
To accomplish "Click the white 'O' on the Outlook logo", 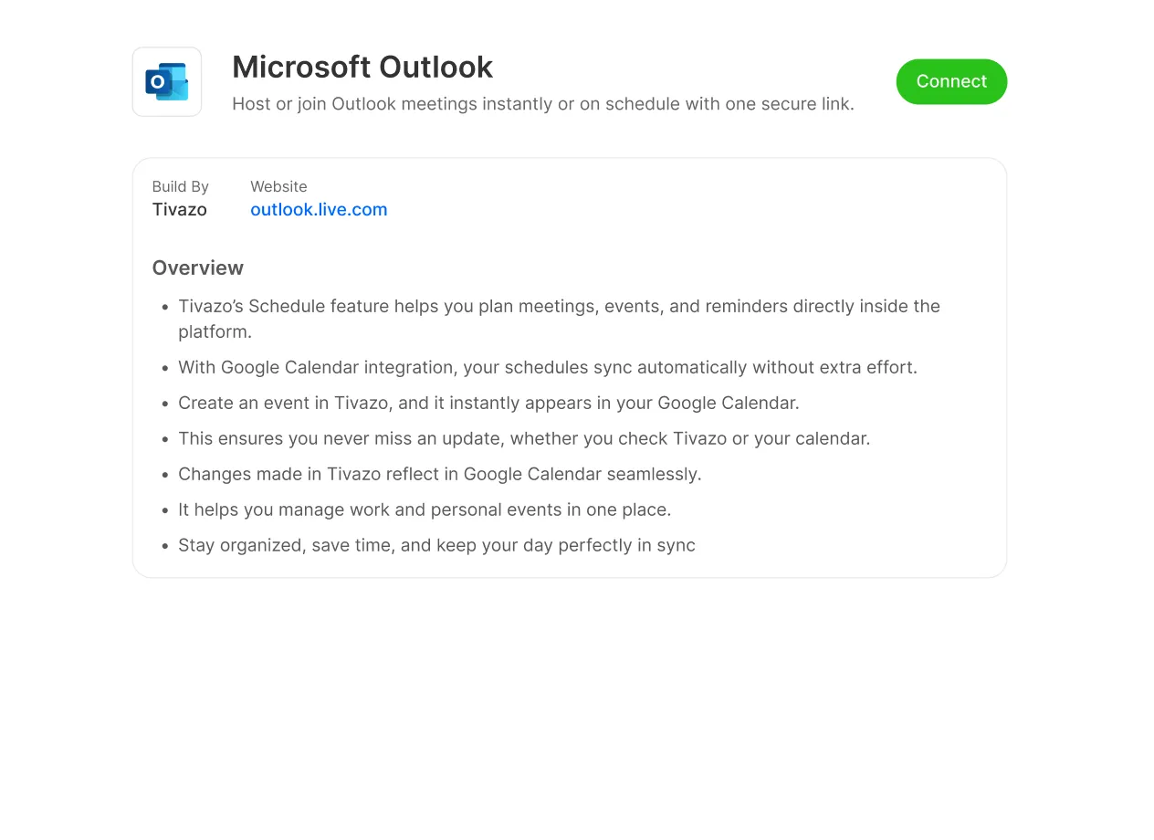I will 156,82.
